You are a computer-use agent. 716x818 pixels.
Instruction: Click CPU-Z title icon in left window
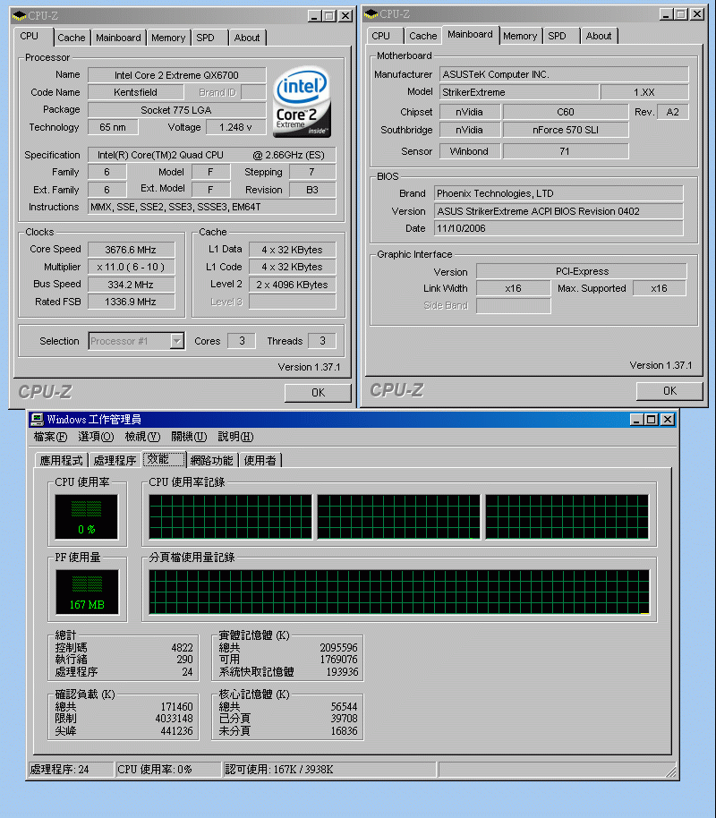pyautogui.click(x=20, y=15)
